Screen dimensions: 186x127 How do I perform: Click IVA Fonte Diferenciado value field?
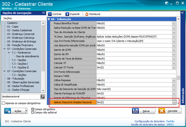[136, 72]
